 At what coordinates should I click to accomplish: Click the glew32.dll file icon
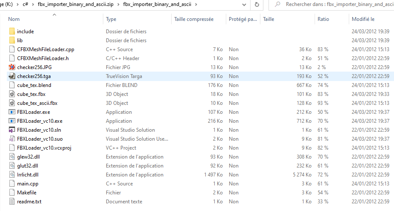click(x=12, y=157)
